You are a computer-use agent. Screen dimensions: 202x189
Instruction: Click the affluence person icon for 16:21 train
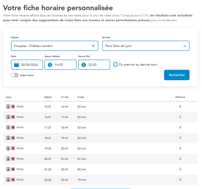(180, 116)
